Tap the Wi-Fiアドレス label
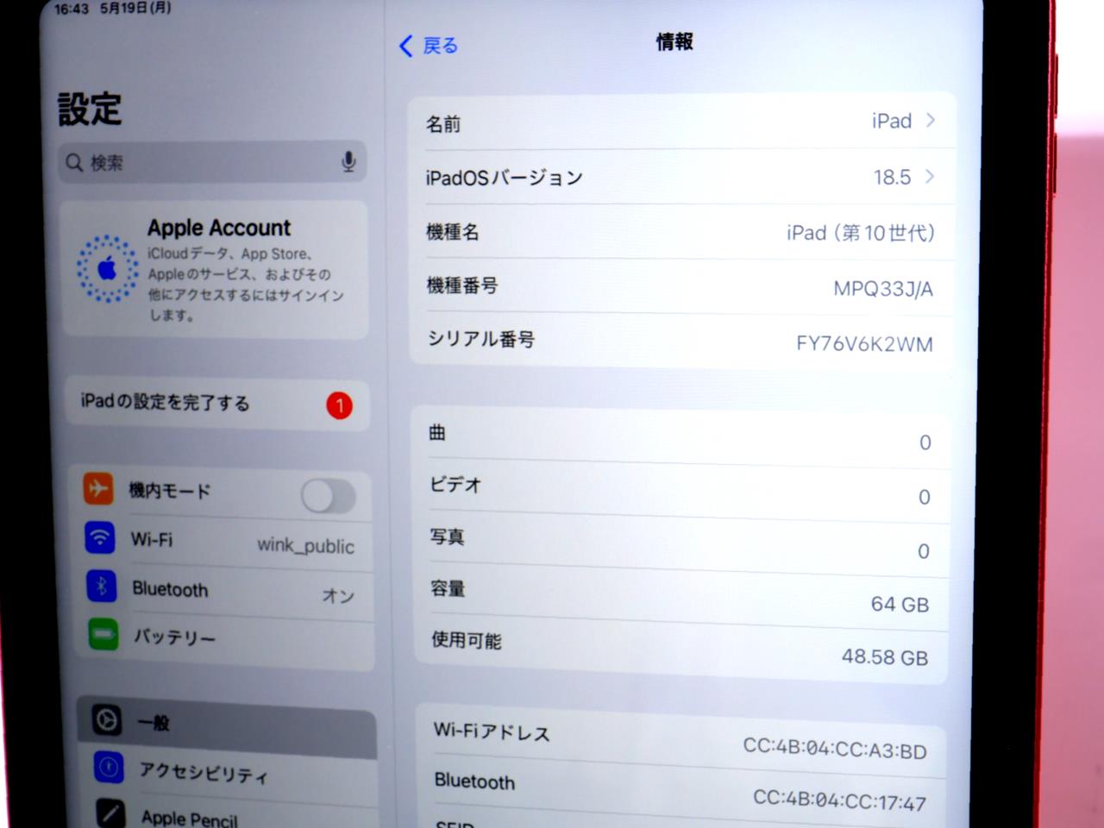The image size is (1104, 828). coord(492,732)
